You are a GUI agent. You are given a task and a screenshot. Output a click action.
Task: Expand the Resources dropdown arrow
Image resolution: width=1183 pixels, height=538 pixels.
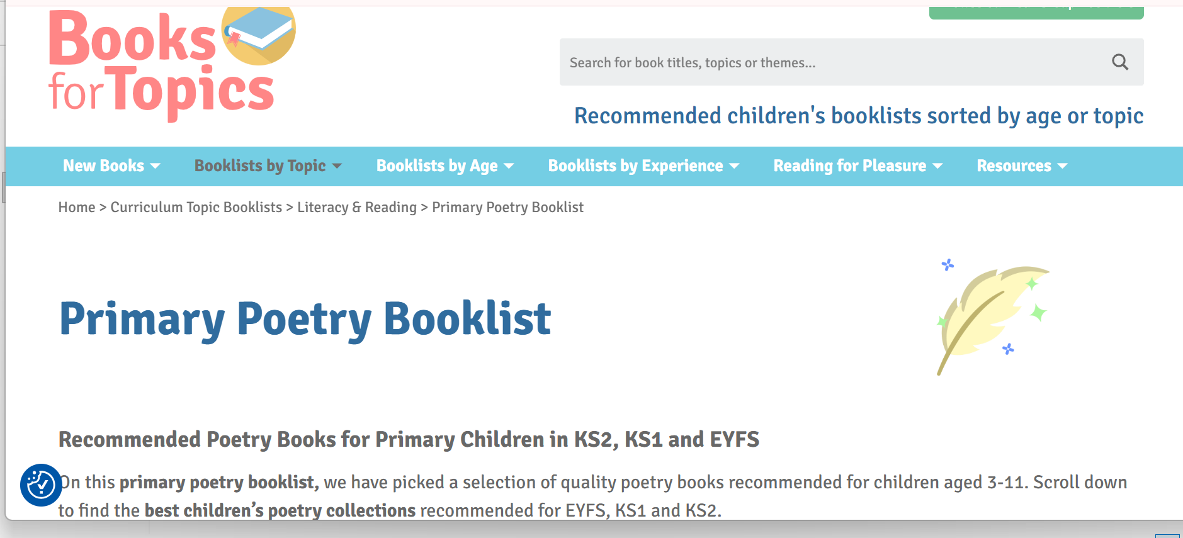click(1062, 166)
